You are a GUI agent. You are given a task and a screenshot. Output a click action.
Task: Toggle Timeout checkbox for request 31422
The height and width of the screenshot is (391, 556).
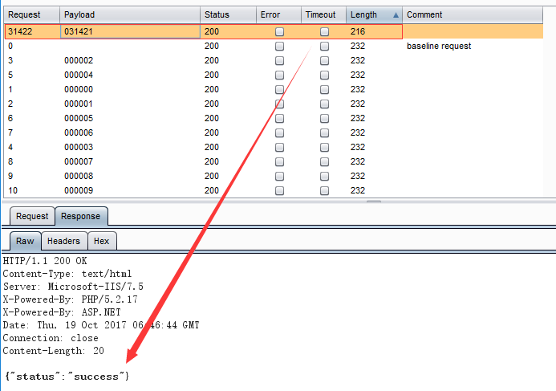[x=324, y=31]
